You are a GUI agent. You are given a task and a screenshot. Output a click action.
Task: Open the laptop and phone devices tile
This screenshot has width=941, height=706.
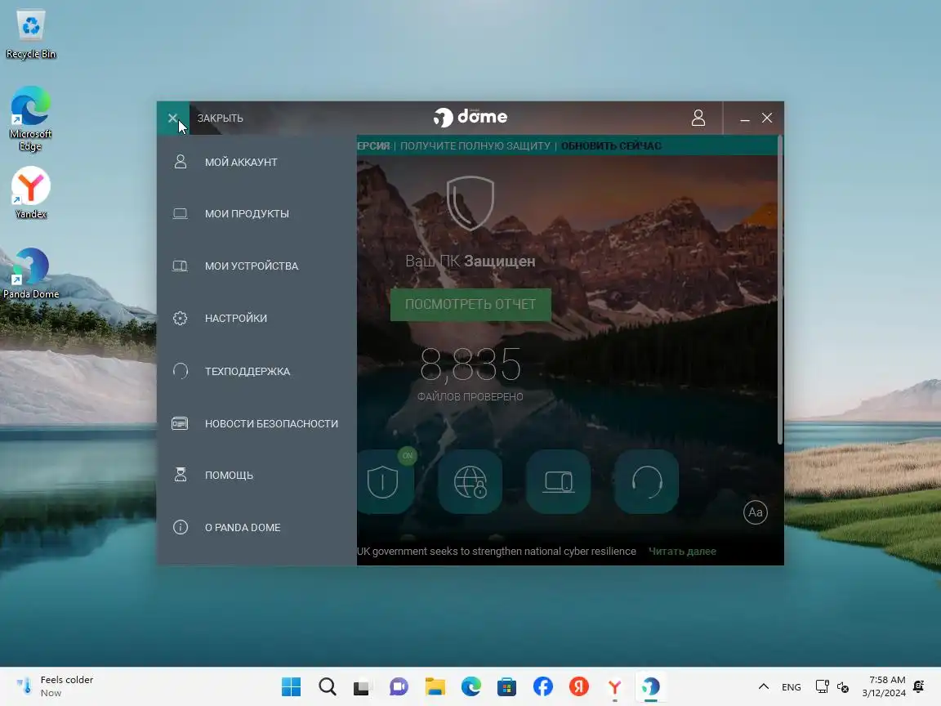[558, 482]
